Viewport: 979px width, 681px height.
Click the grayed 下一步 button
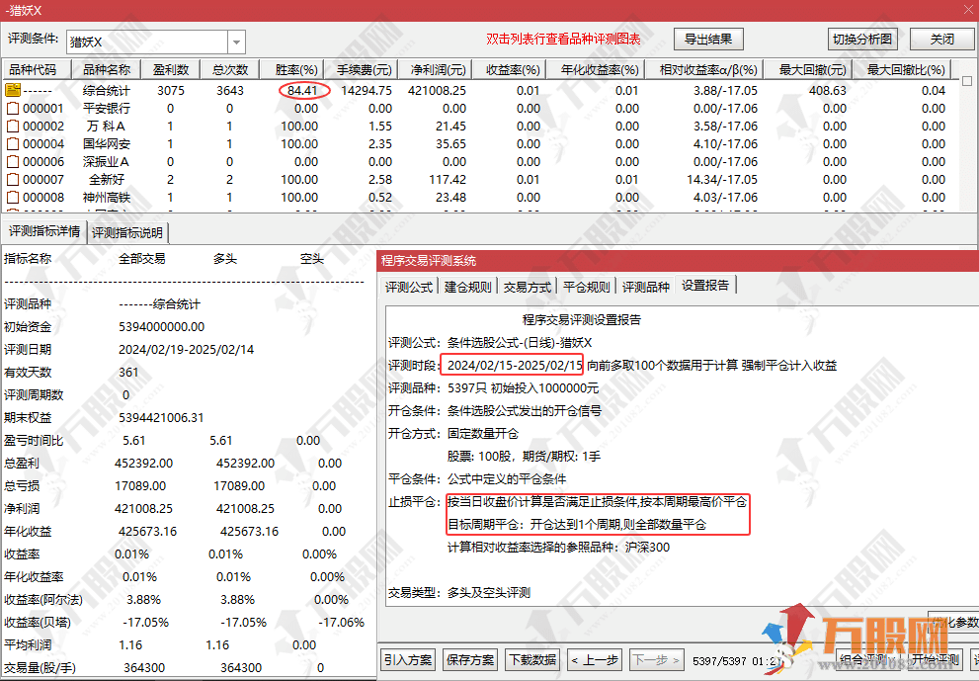(657, 660)
